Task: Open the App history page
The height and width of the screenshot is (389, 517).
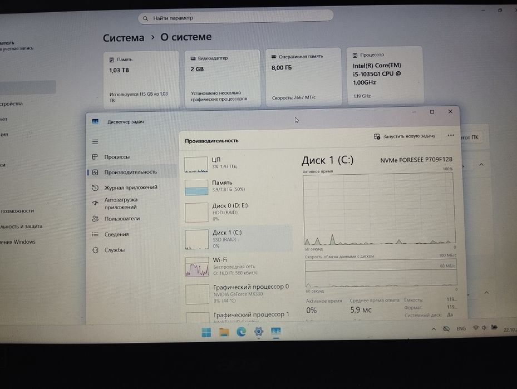Action: click(x=132, y=188)
